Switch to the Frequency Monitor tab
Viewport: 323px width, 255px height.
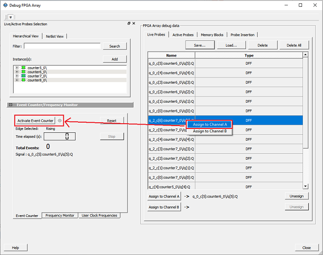tap(60, 215)
